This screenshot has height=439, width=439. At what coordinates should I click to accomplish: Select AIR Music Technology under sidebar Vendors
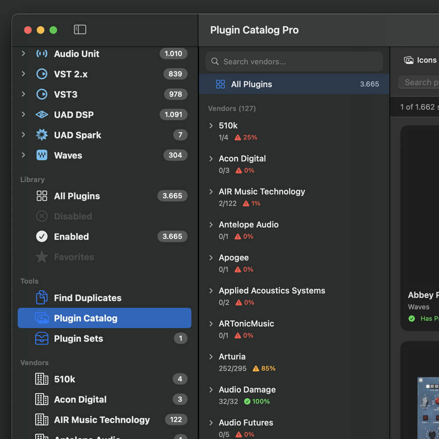104,420
